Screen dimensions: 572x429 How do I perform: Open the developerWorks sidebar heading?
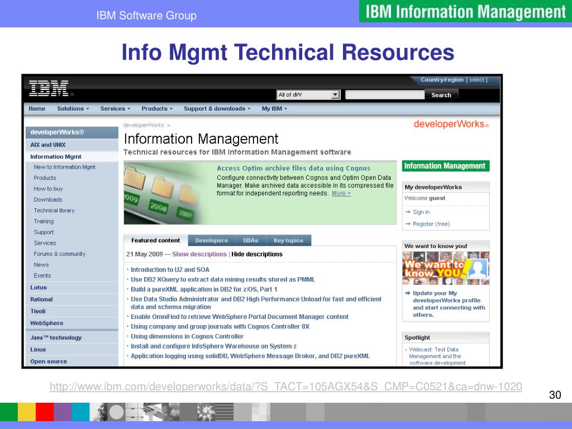click(x=72, y=132)
